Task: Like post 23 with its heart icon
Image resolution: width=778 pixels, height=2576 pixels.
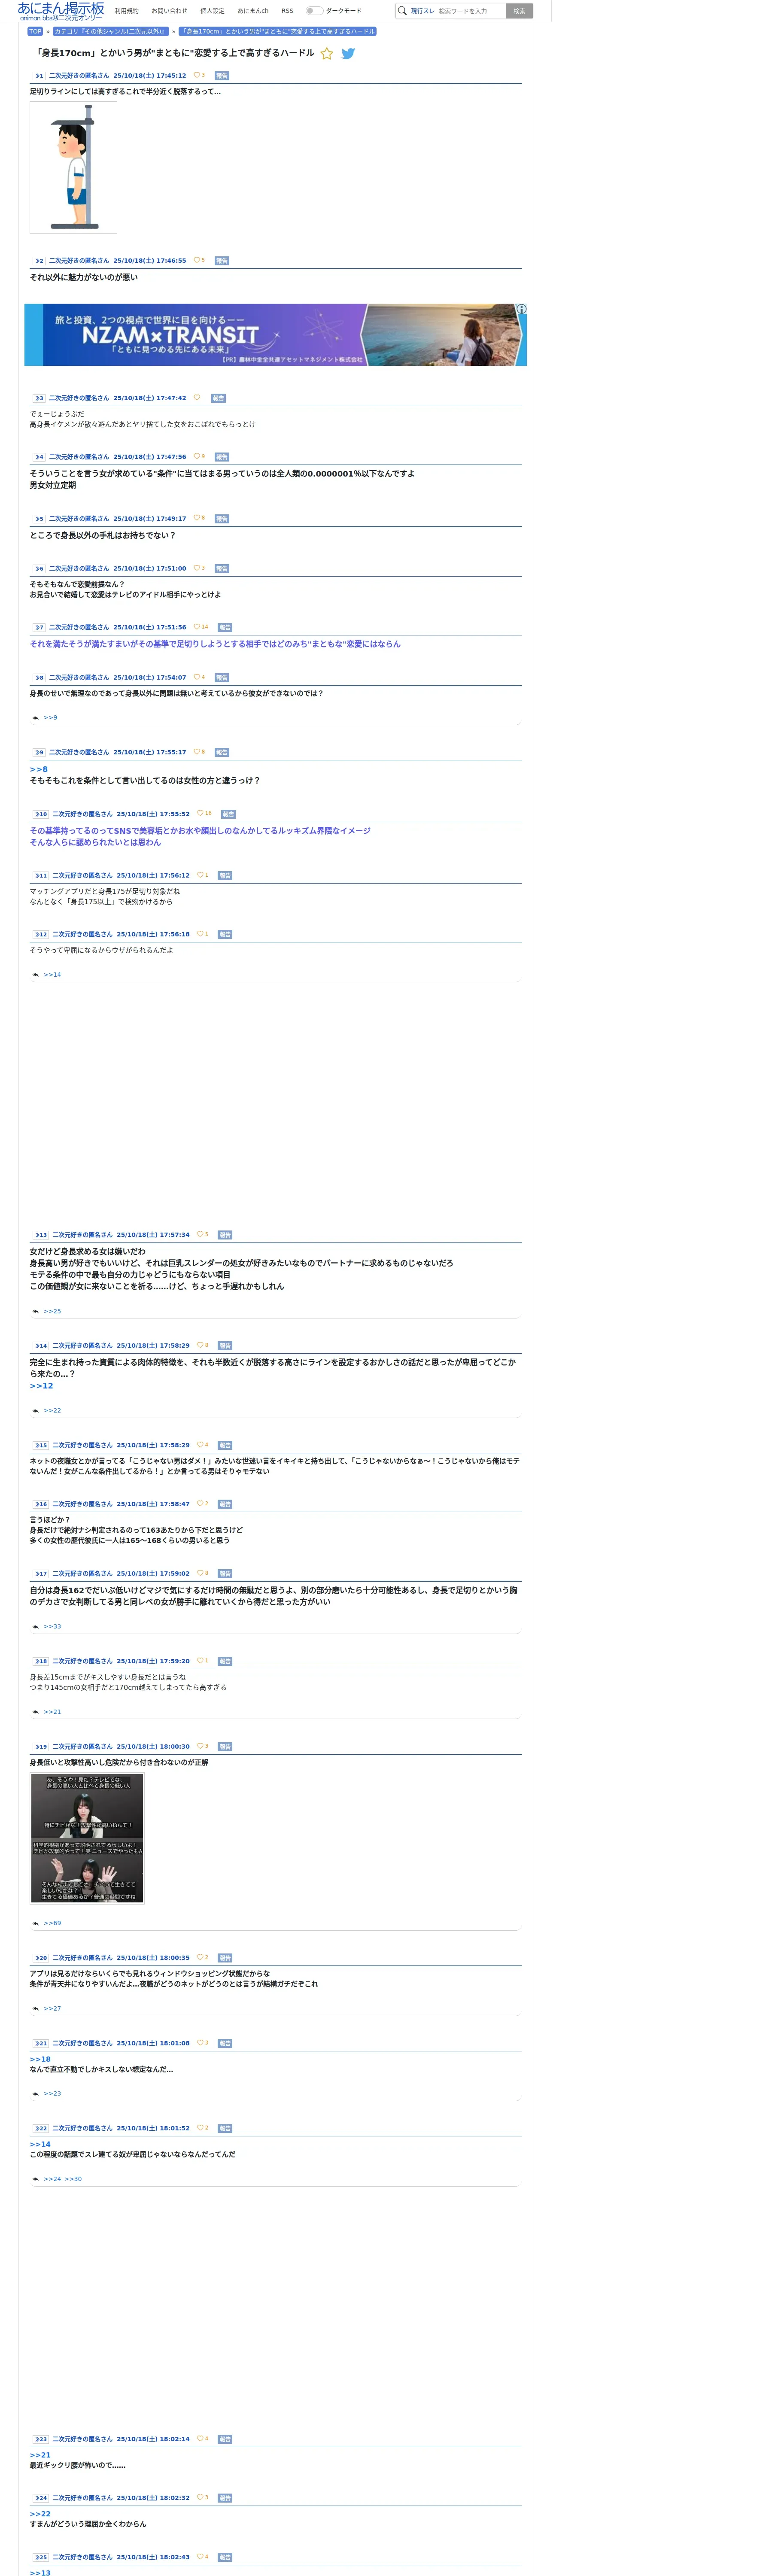Action: 200,2438
